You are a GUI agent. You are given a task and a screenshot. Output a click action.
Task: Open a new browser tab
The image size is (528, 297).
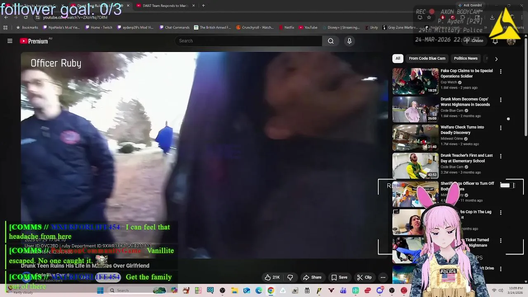click(203, 6)
